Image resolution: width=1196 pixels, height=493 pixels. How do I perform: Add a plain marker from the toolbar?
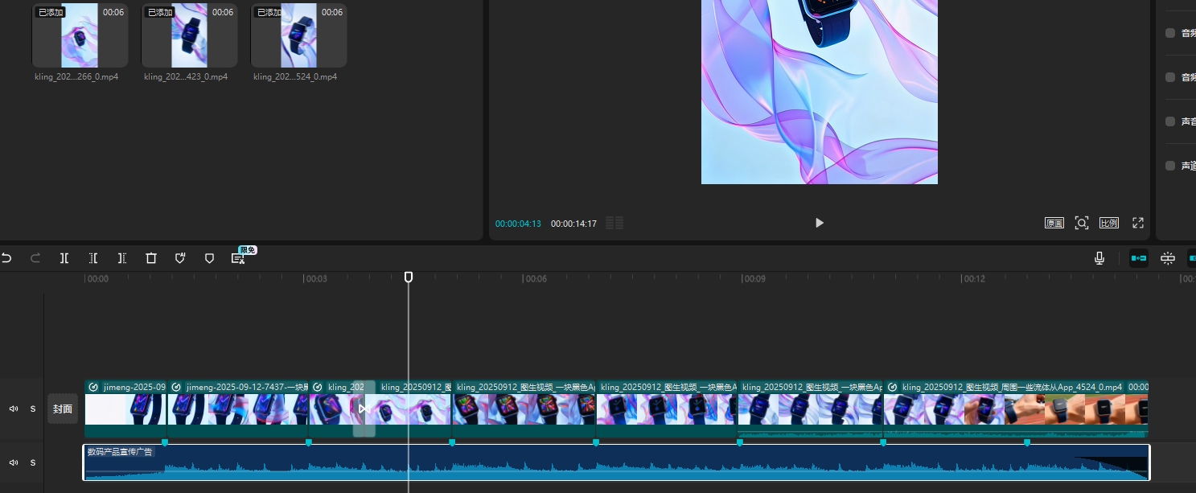209,258
